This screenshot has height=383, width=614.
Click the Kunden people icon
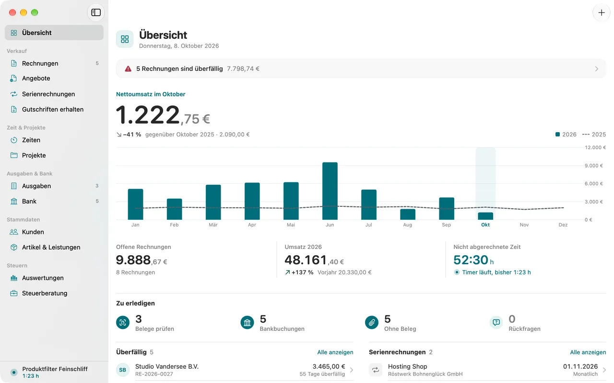tap(14, 232)
